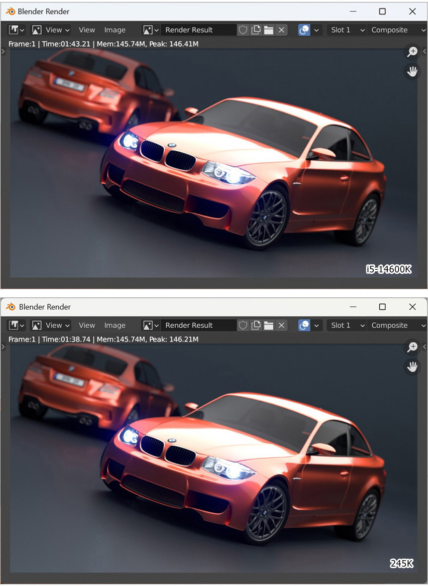Click the zoom magnifier icon in the 245K render window
The height and width of the screenshot is (586, 428).
[x=412, y=347]
